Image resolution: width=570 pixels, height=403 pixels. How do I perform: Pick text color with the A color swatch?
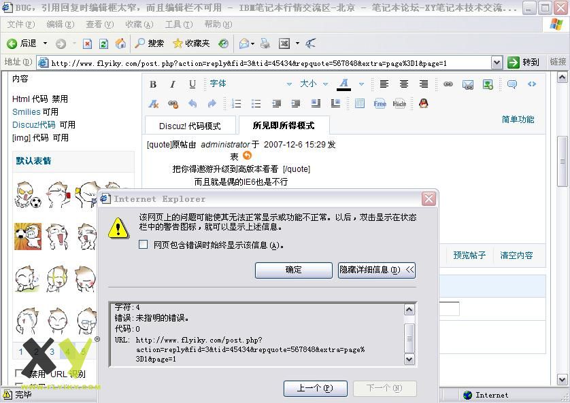pos(343,84)
